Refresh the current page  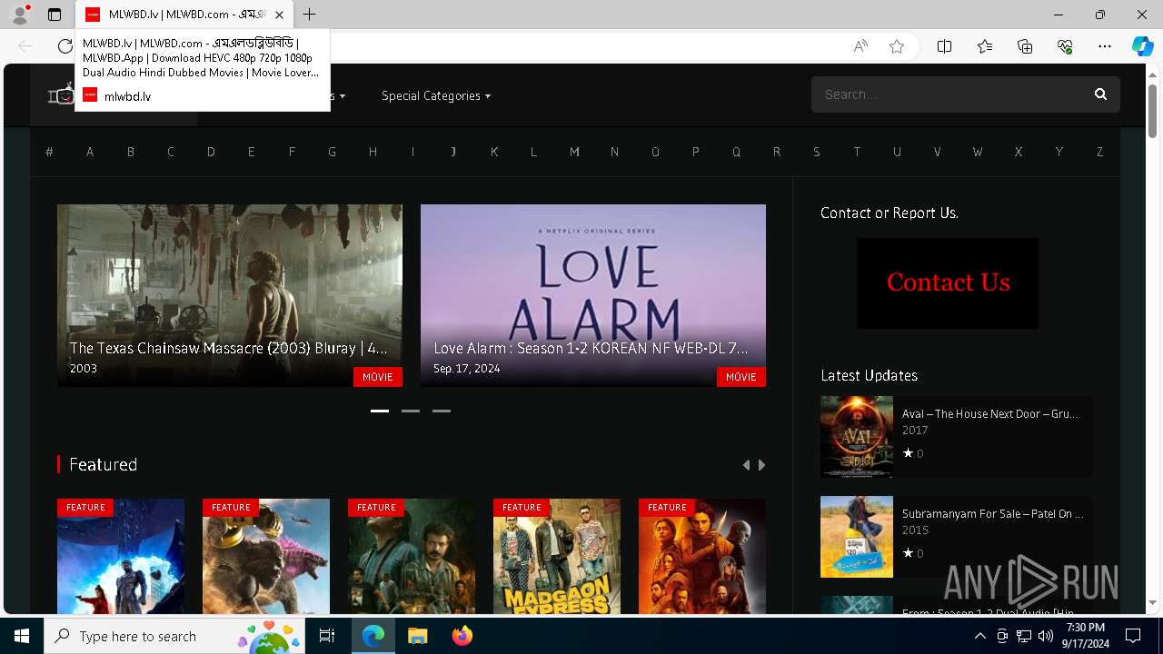[x=65, y=46]
